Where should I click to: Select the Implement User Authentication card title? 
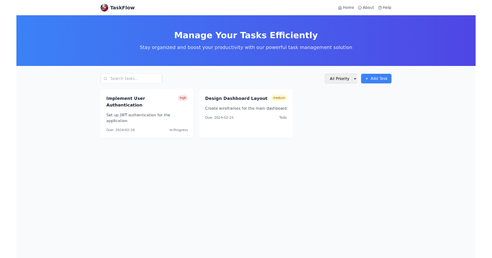pyautogui.click(x=126, y=102)
